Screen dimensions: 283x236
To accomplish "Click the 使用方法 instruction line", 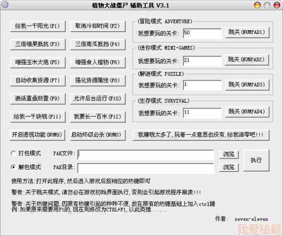I will tap(81, 181).
